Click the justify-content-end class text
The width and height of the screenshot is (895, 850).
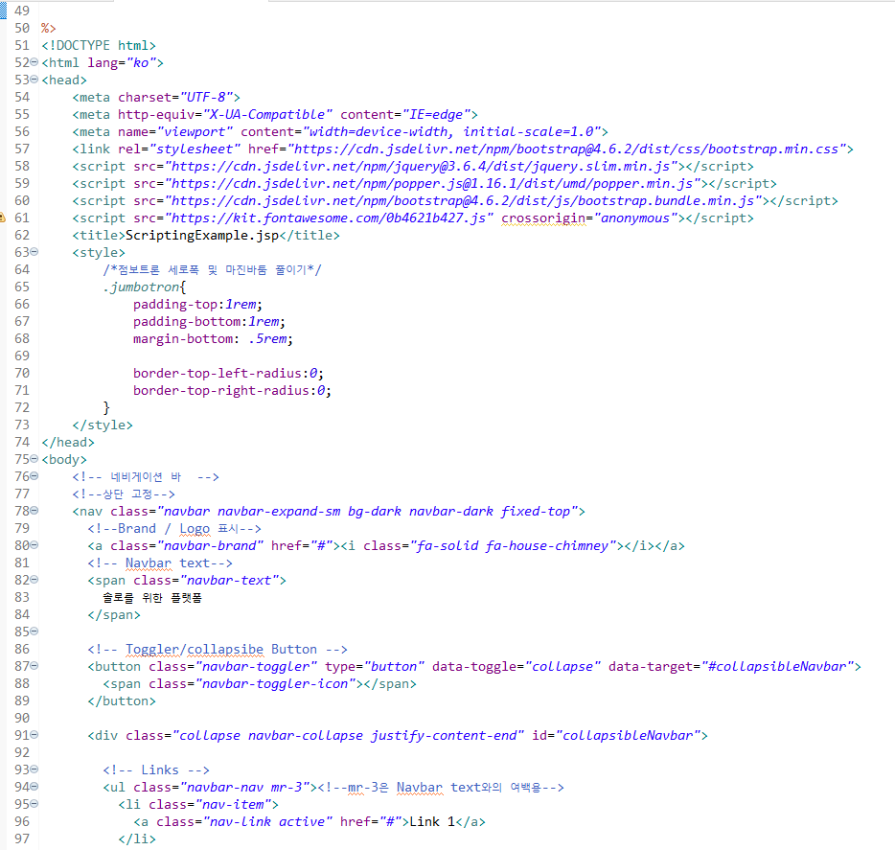(x=444, y=735)
